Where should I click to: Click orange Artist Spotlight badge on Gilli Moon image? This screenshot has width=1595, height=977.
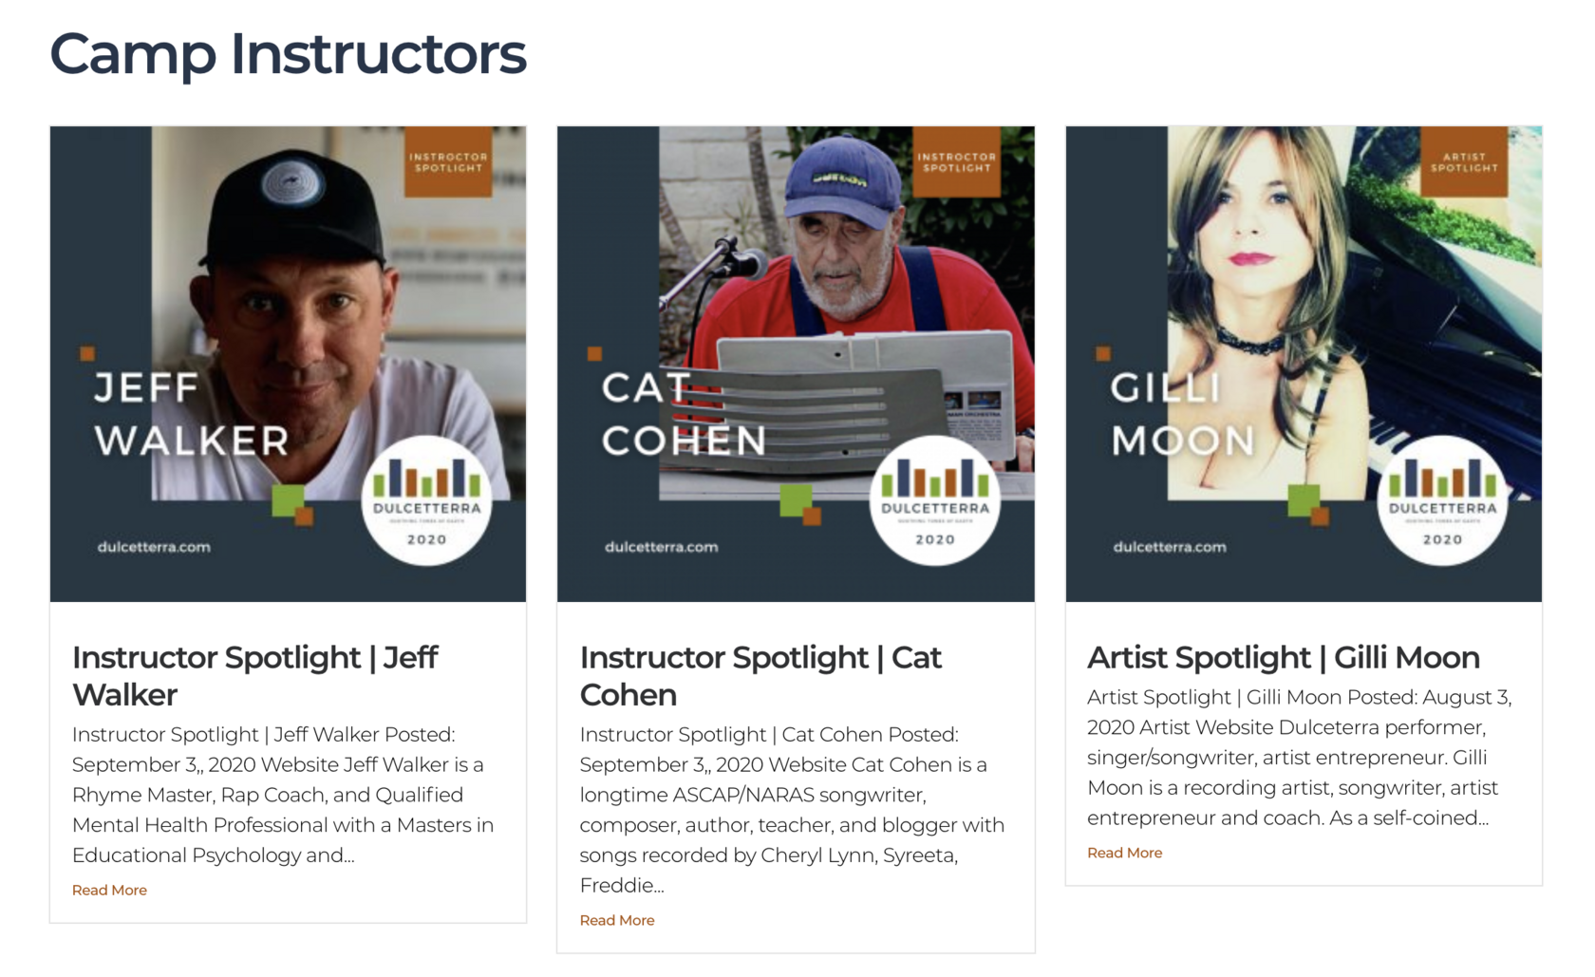(1464, 162)
